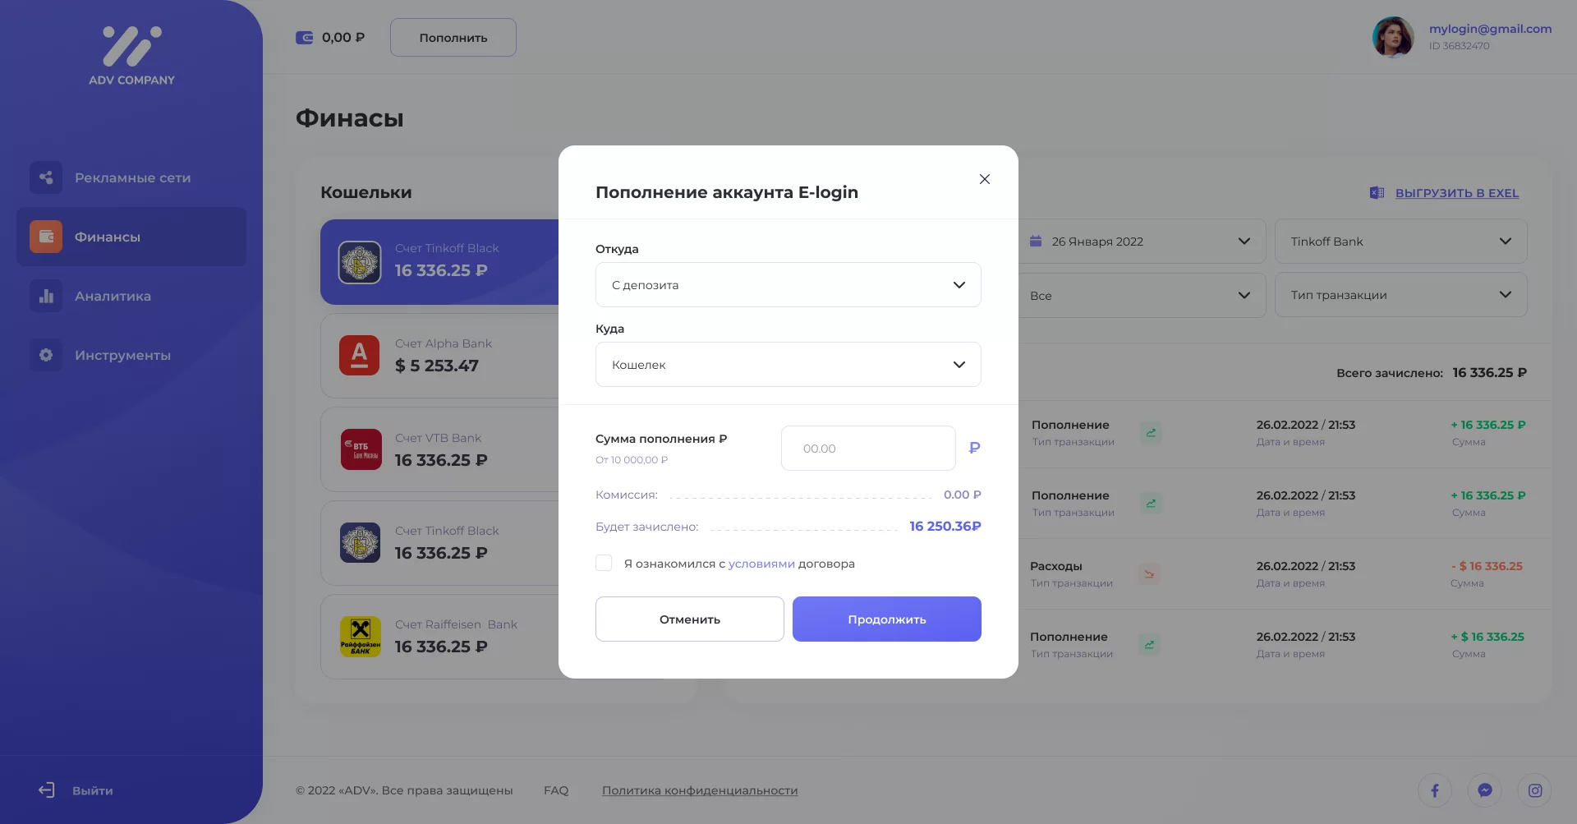
Task: Click the ruble currency symbol beside amount field
Action: click(x=975, y=448)
